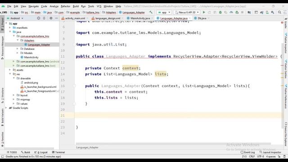Collapse all nodes in Project panel

click(44, 18)
